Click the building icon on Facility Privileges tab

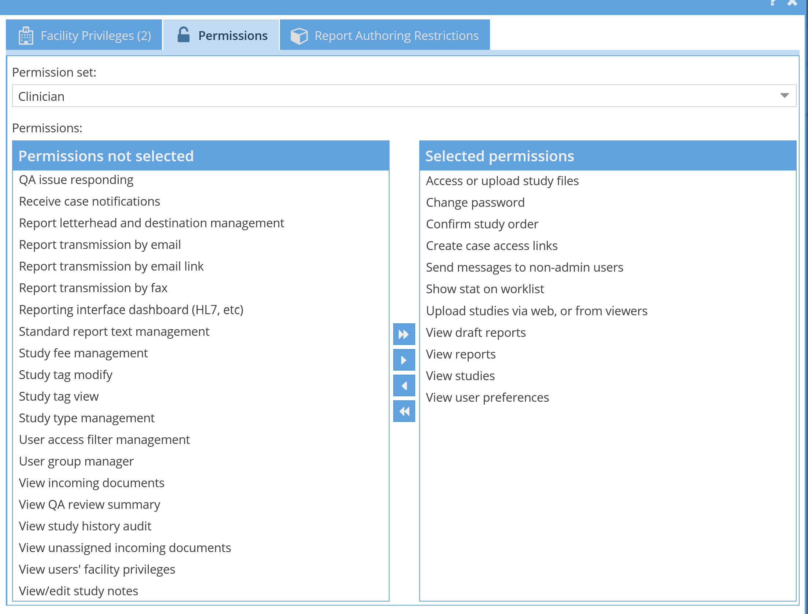pos(26,36)
